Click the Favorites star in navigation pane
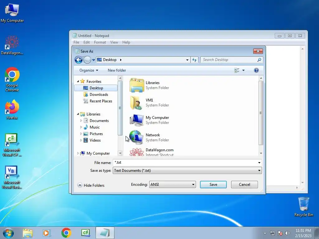319x239 pixels. tap(82, 81)
